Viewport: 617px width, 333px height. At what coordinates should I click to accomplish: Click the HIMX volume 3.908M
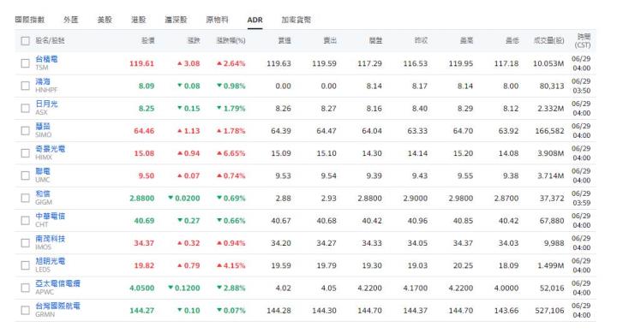(x=551, y=153)
